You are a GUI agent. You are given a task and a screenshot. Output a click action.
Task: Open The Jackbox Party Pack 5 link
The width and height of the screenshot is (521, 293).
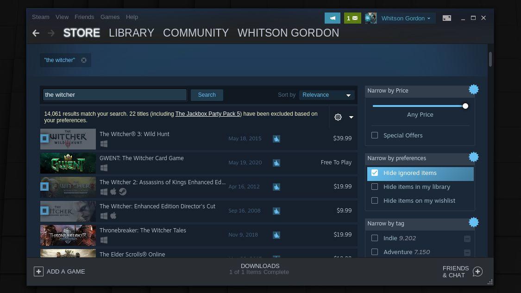tap(208, 114)
